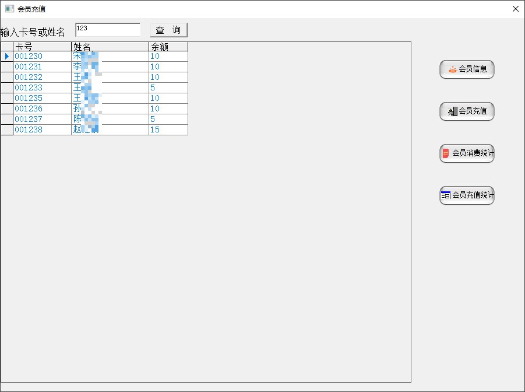Screen dimensions: 525x392
Task: Click balance cell of card 001237
Action: [x=168, y=120]
